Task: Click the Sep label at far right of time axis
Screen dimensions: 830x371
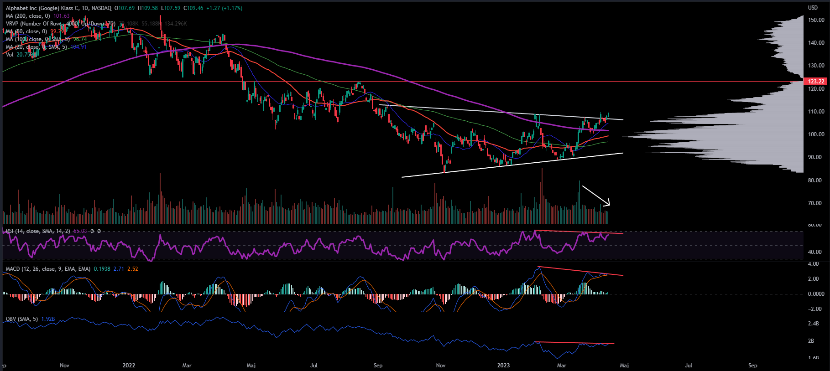Action: coord(752,366)
